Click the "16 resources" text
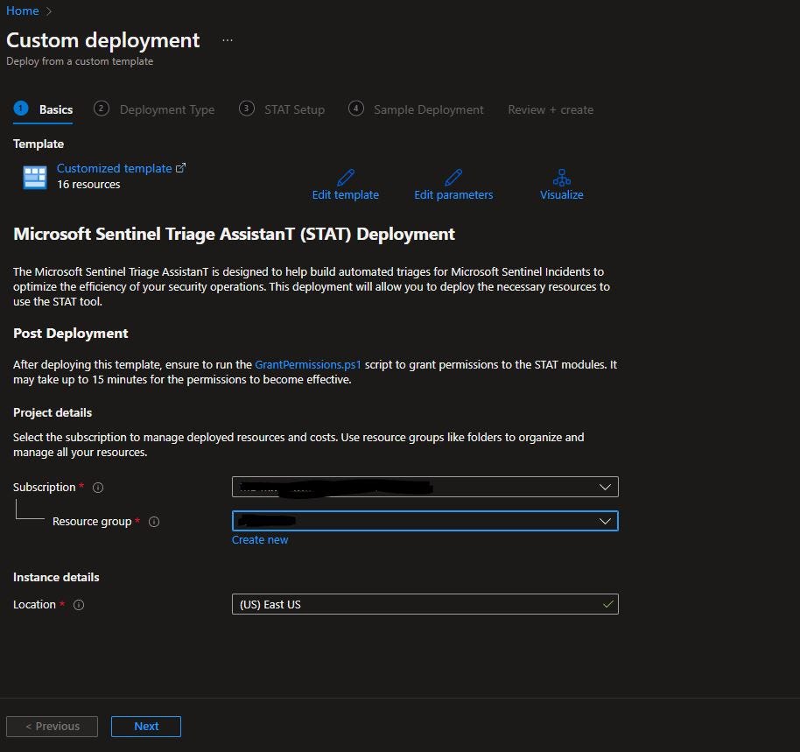Viewport: 800px width, 752px height. [x=88, y=184]
